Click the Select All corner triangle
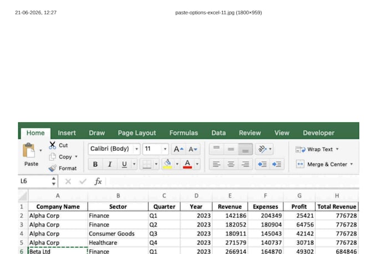The image size is (377, 254). coord(23,196)
